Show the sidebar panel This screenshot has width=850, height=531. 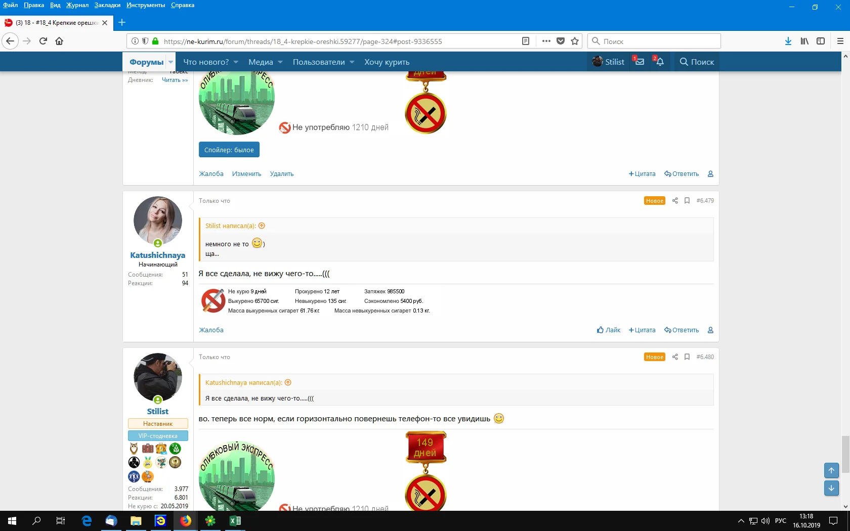coord(821,41)
